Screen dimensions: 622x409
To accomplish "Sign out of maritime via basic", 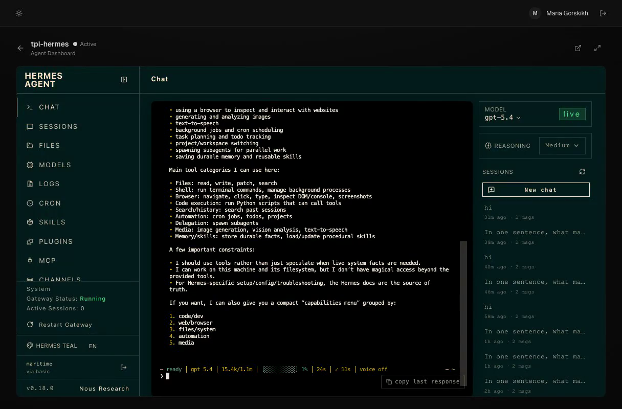I will [123, 367].
